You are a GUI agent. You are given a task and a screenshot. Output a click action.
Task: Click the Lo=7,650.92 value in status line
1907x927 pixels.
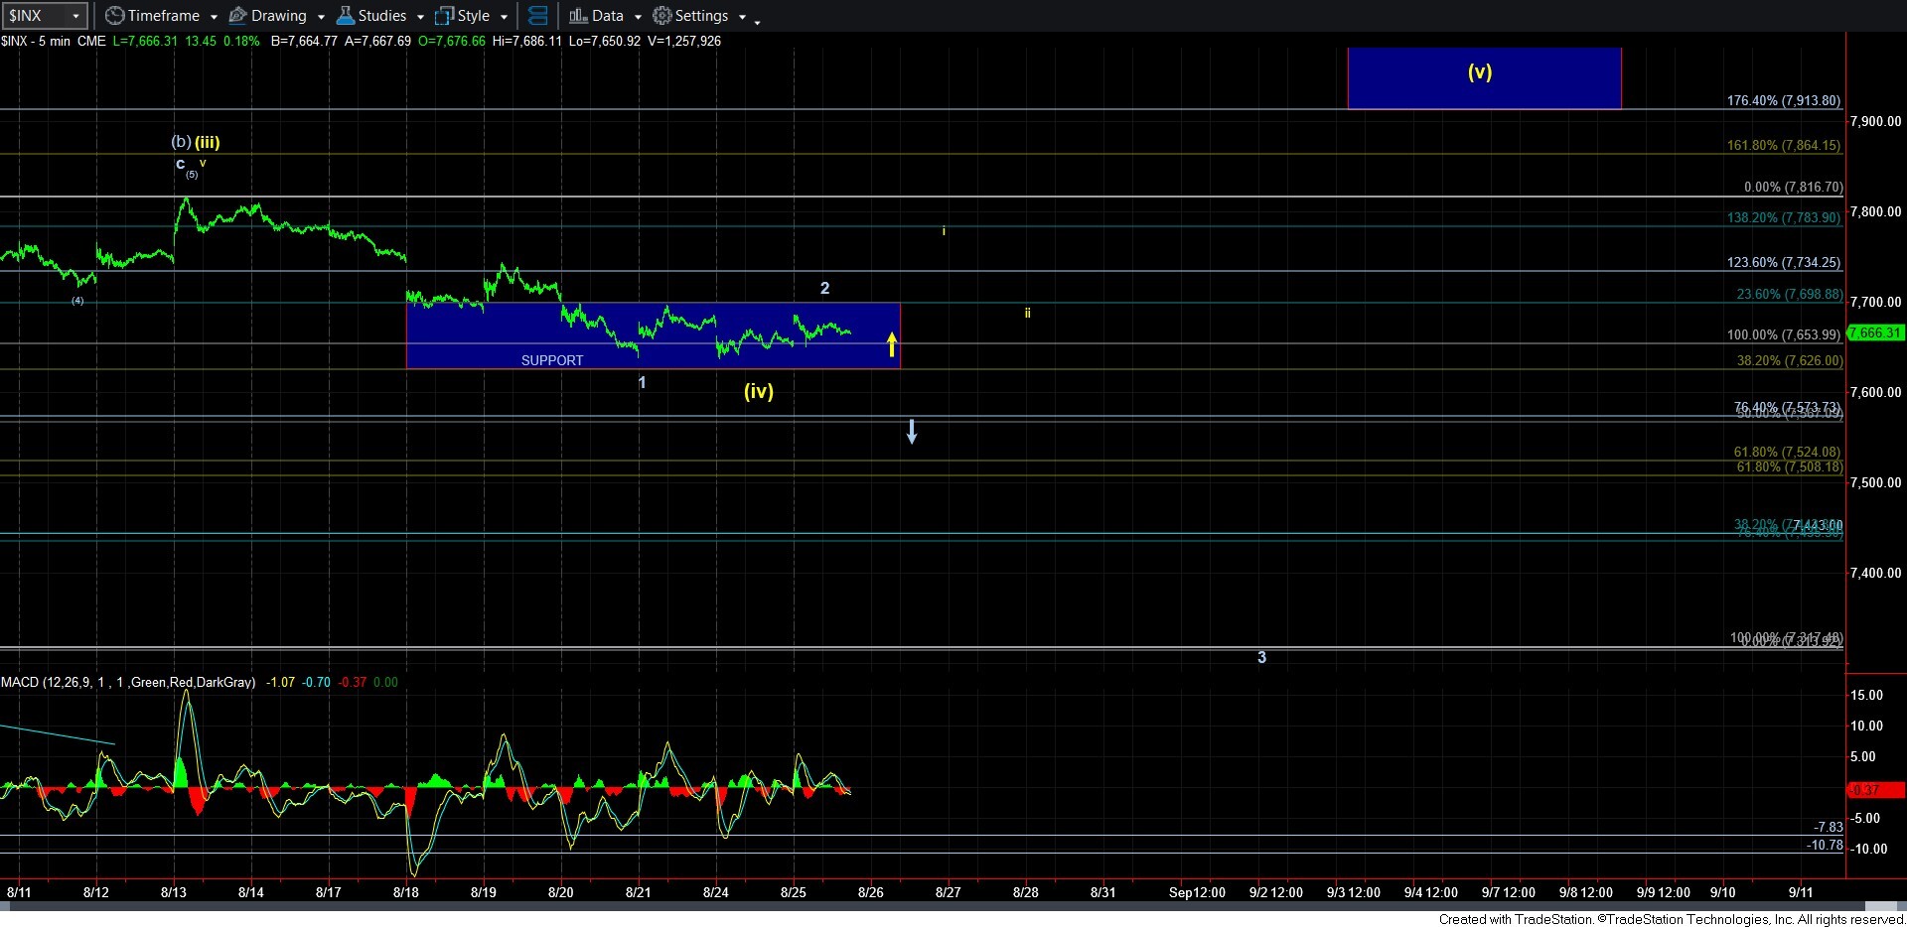pyautogui.click(x=605, y=41)
